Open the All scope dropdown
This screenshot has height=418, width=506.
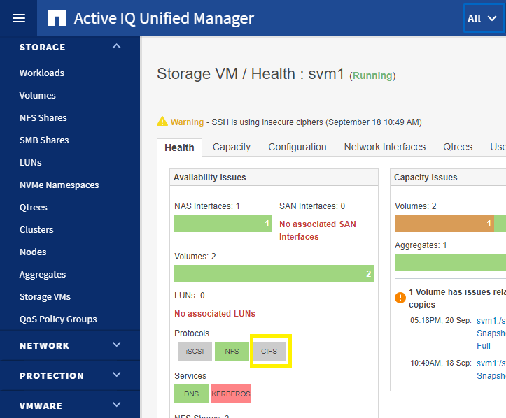tap(484, 19)
